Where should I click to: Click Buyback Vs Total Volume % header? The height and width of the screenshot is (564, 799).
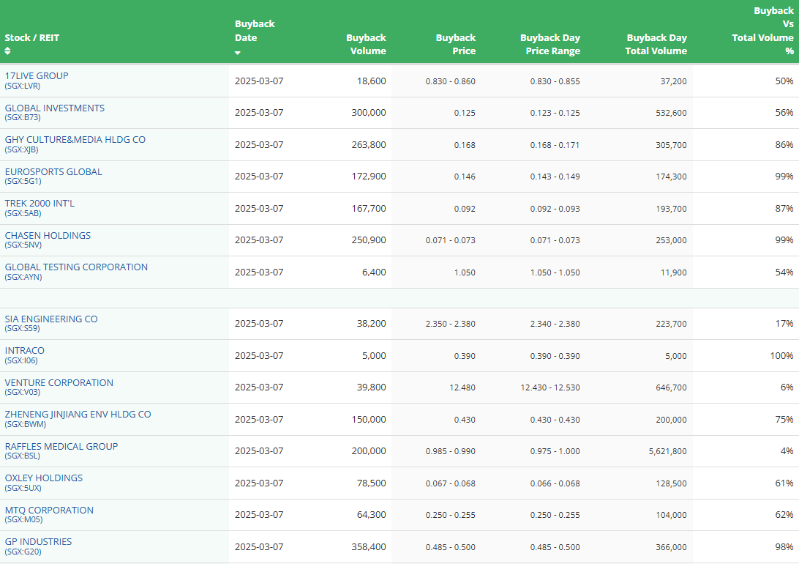click(x=763, y=31)
